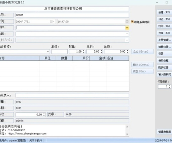The height and width of the screenshot is (143, 172).
Task: Toggle the 跟随系统时间 checkbox
Action: point(132,22)
